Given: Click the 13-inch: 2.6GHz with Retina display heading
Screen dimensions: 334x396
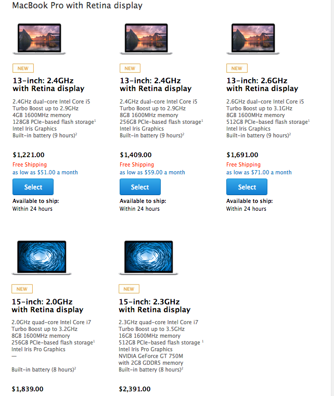Looking at the screenshot, I should (262, 85).
